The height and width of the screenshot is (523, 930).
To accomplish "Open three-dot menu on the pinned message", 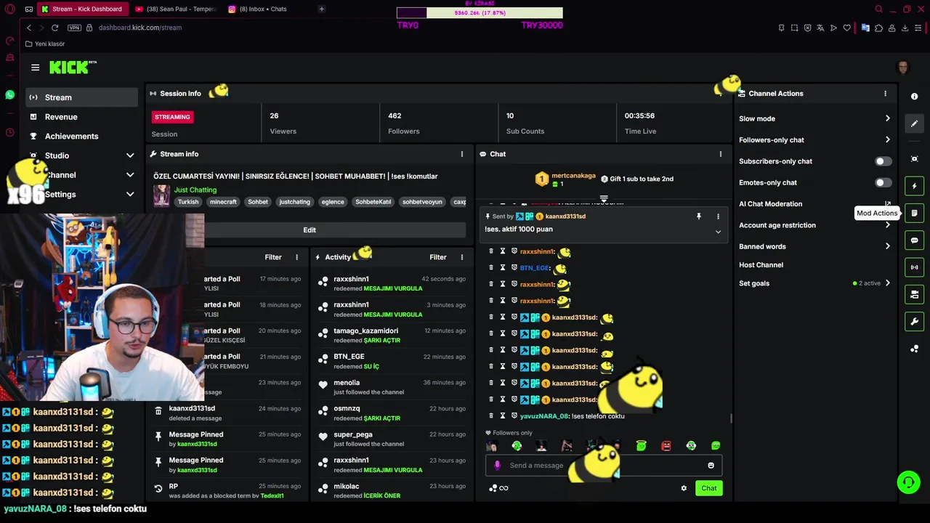I will [x=718, y=216].
